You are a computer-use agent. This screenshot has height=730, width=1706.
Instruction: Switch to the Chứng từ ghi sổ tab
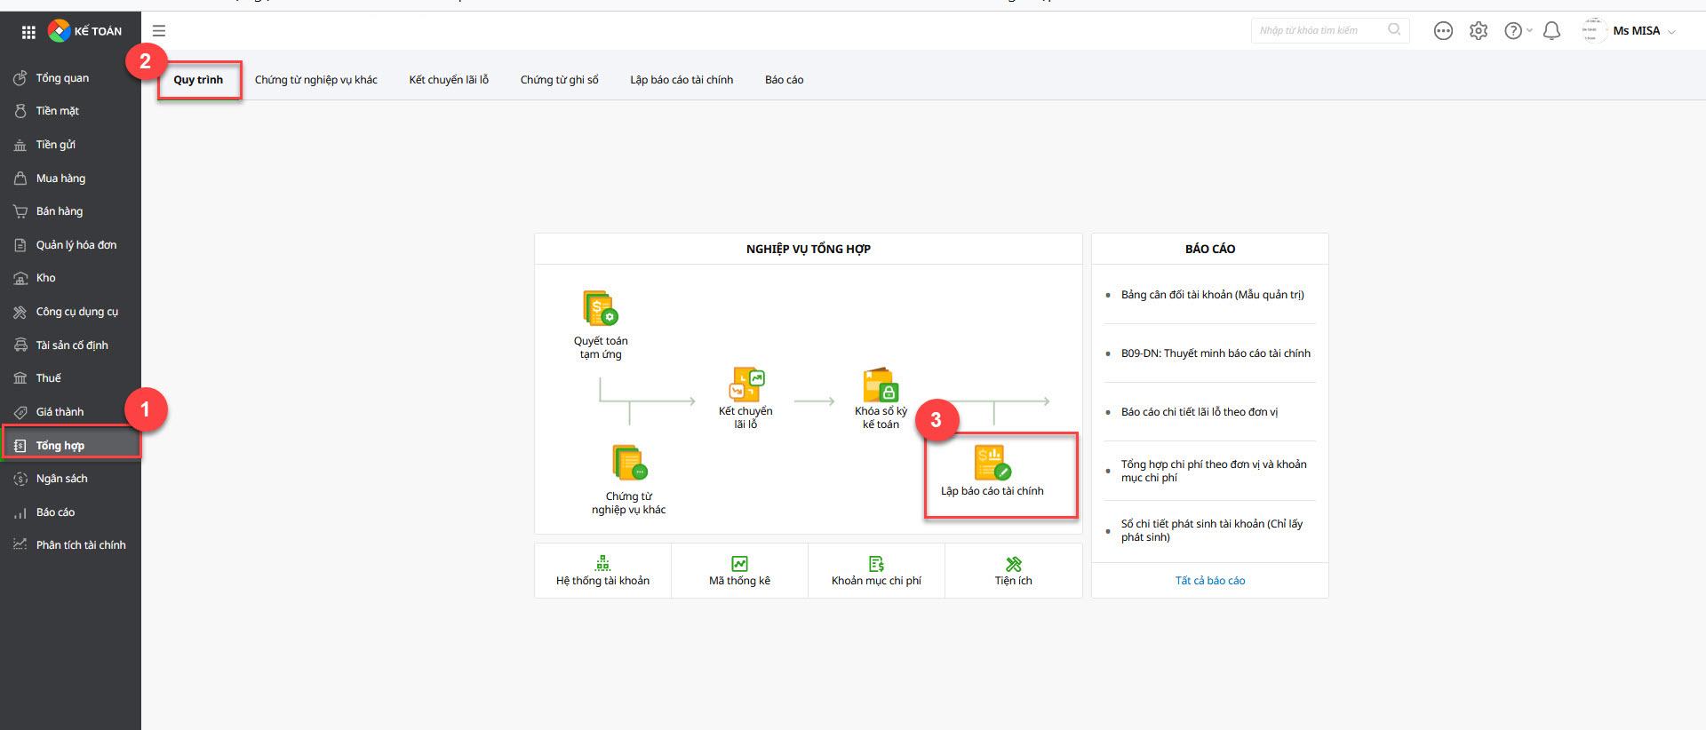[559, 80]
